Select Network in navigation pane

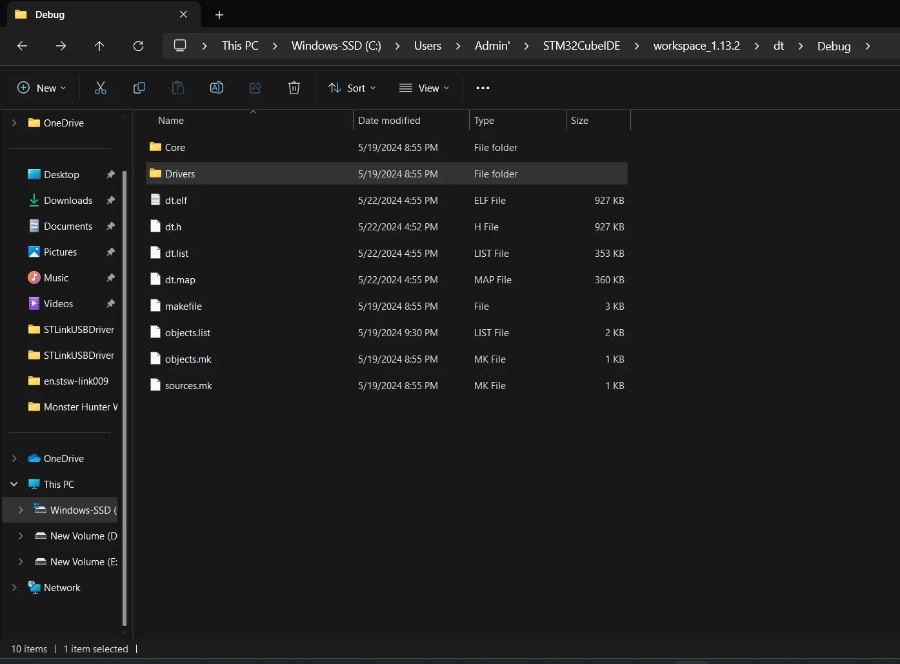coord(54,587)
